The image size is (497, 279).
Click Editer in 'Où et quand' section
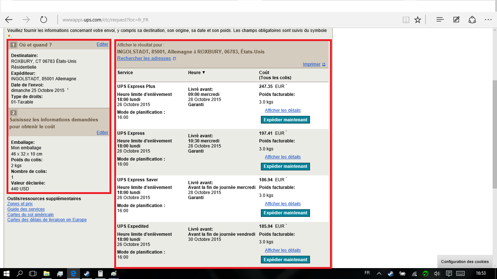point(102,44)
